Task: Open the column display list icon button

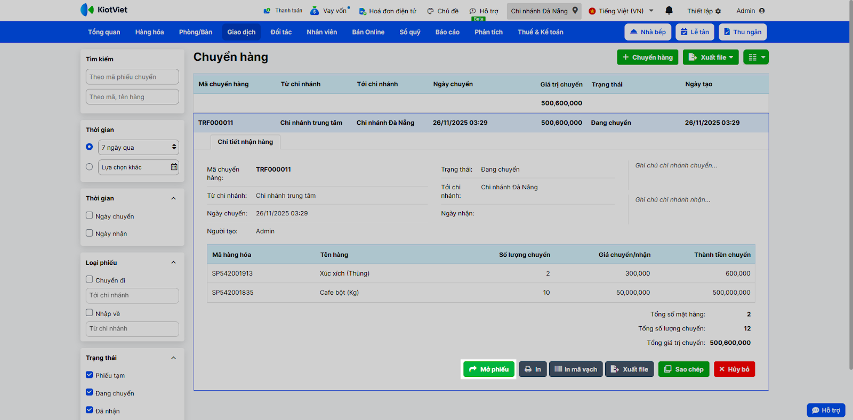Action: pyautogui.click(x=757, y=57)
